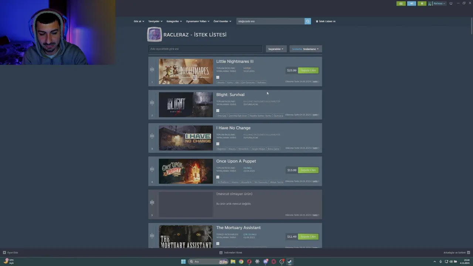This screenshot has height=266, width=473.
Task: Click the reorder handle for the unavailable product row
Action: [152, 202]
